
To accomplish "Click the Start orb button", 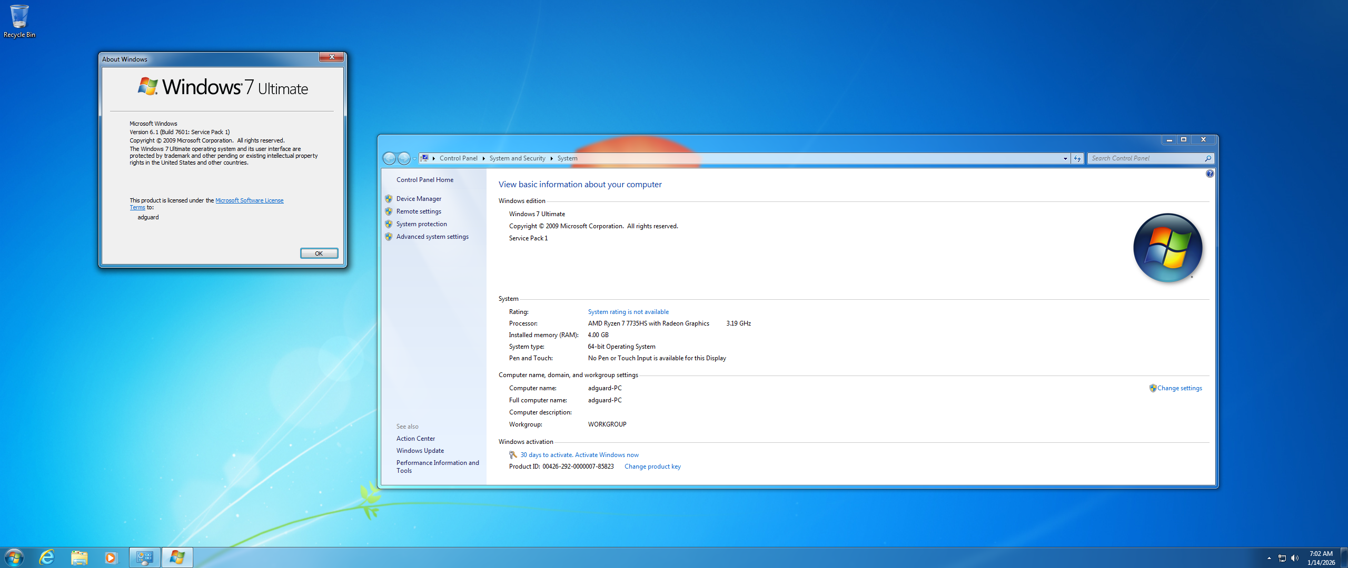I will tap(14, 557).
